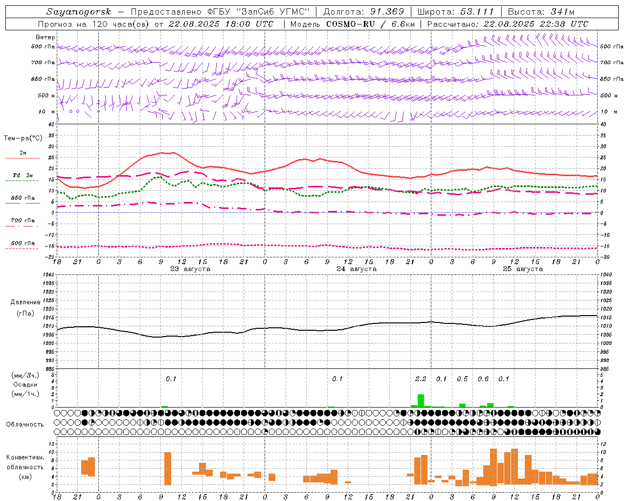626x501 pixels.
Task: Click the red line sample under "2м"
Action: tap(22, 159)
